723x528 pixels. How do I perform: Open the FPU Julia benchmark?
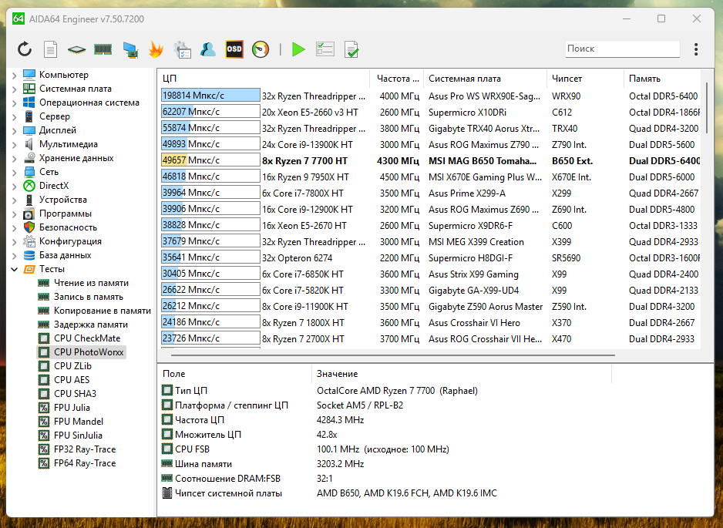click(x=72, y=407)
